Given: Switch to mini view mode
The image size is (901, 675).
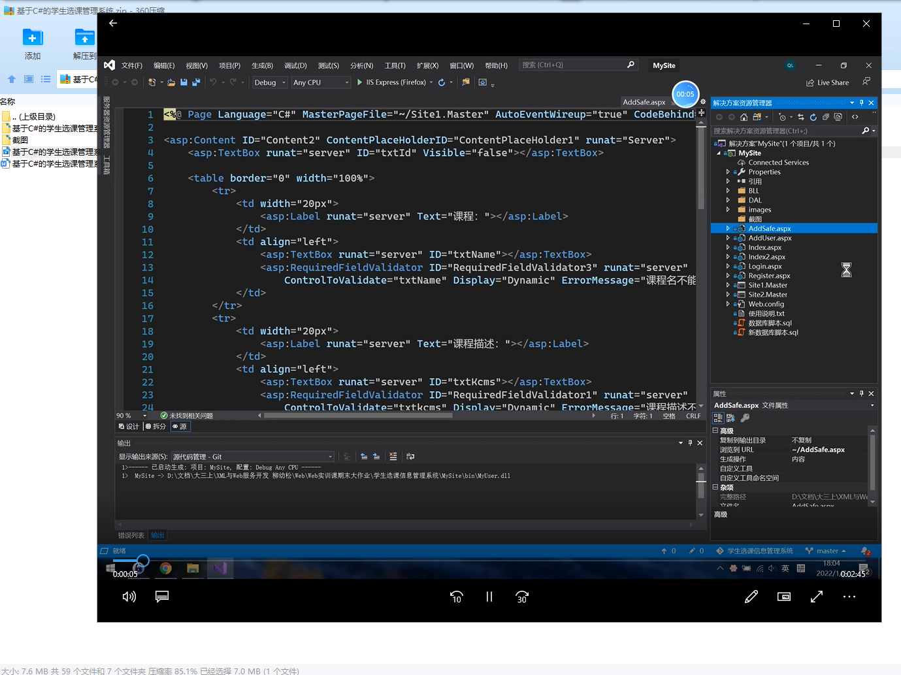Looking at the screenshot, I should 784,597.
